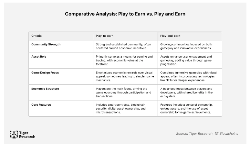Click the Economic Structure row label
This screenshot has width=250, height=145.
pos(46,89)
